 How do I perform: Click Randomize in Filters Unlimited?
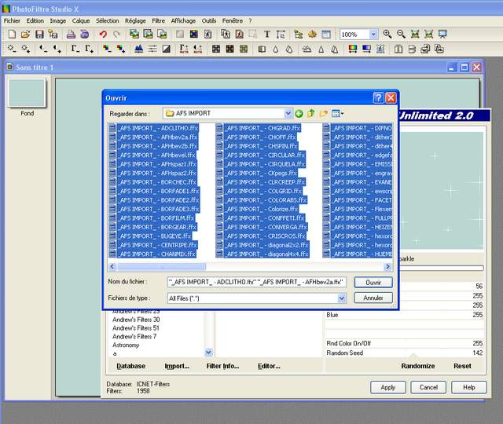point(418,366)
